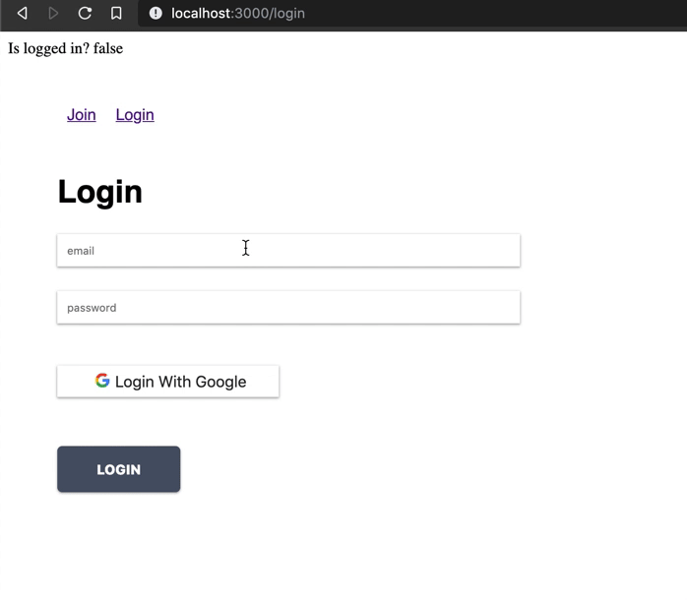The image size is (687, 600).
Task: Open the Join link
Action: (x=81, y=115)
